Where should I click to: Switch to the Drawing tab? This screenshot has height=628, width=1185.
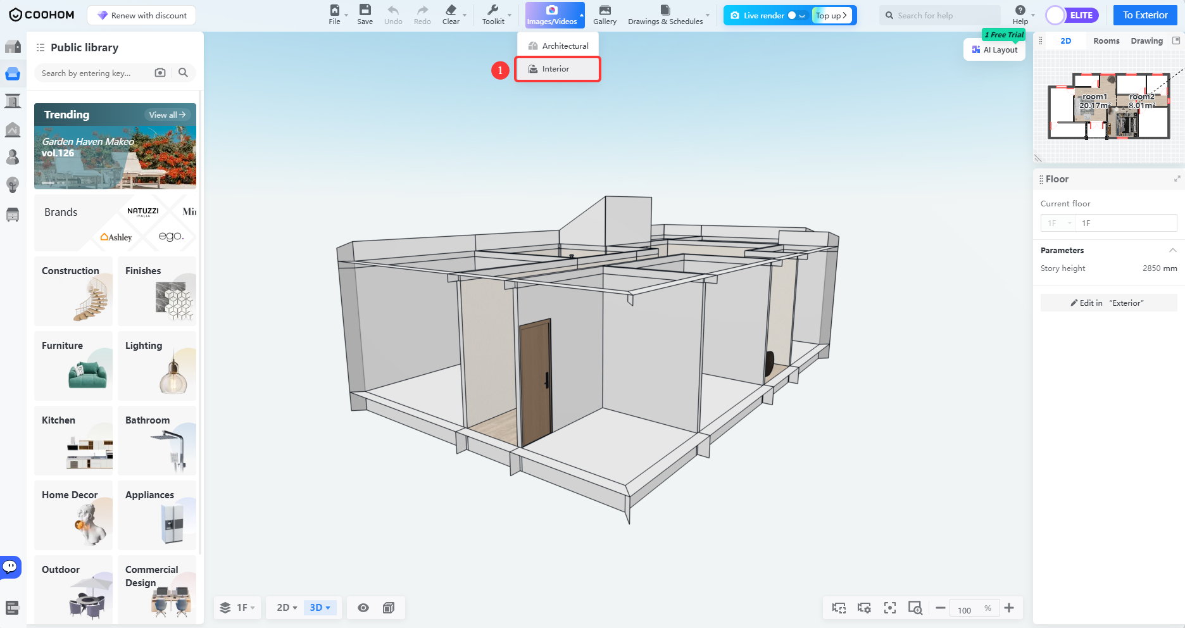click(x=1147, y=41)
